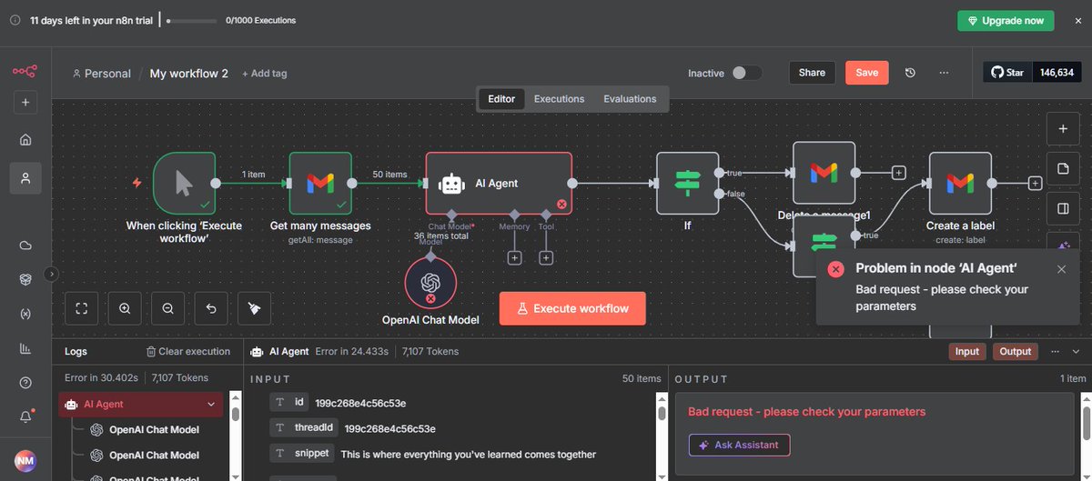Switch to the Executions tab
This screenshot has width=1092, height=481.
[x=560, y=99]
